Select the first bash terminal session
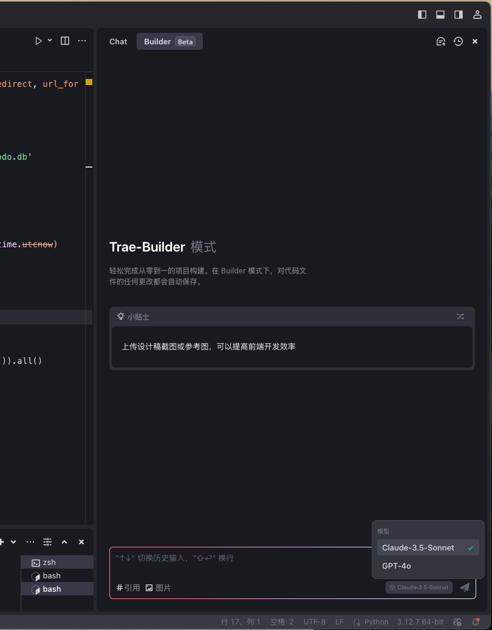 tap(57, 576)
